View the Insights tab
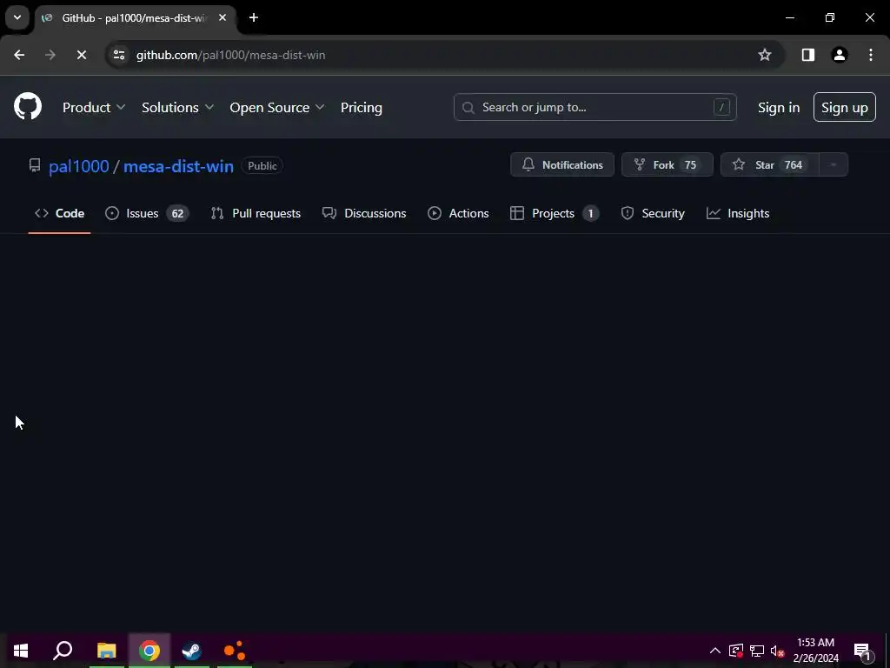 (737, 214)
